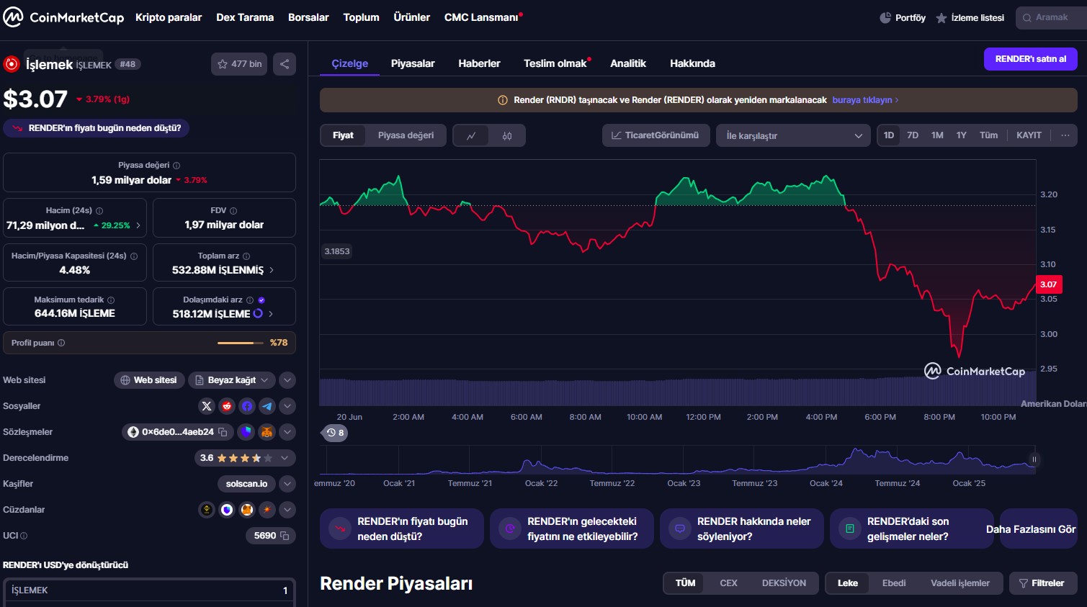The height and width of the screenshot is (607, 1087).
Task: Open the MetaMask wallet icon in Cüzdanlar row
Action: click(247, 510)
